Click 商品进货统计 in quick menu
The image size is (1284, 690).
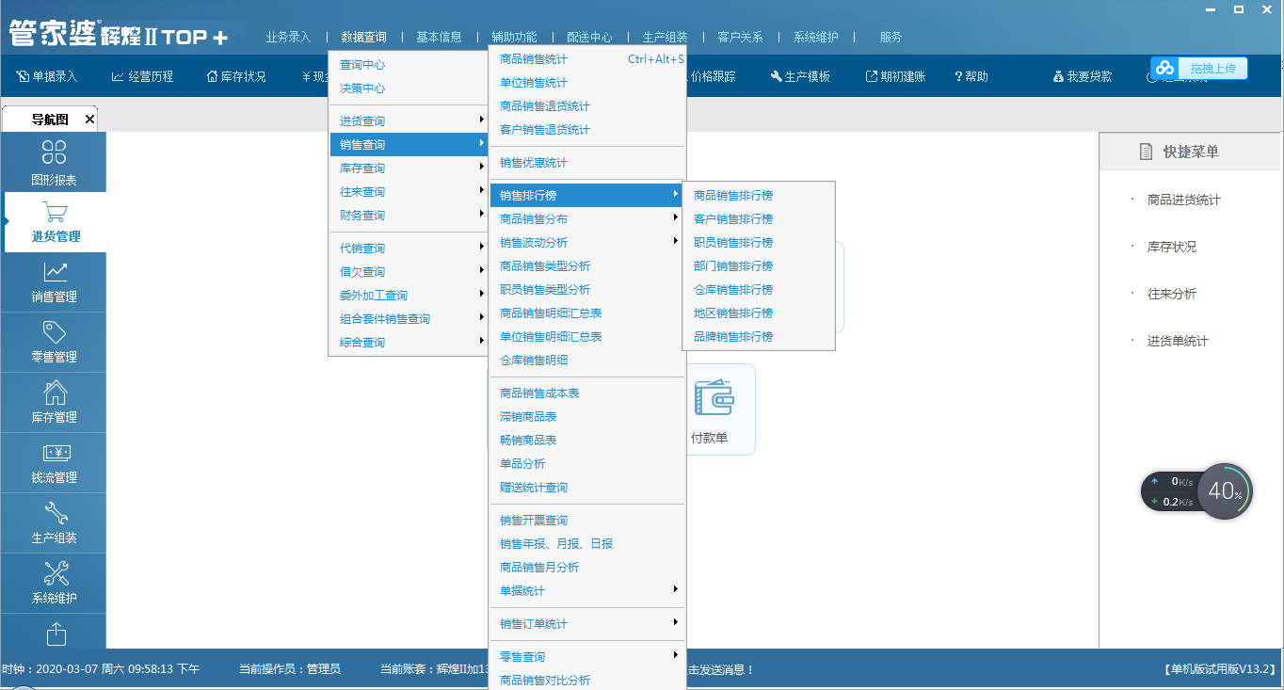1183,200
